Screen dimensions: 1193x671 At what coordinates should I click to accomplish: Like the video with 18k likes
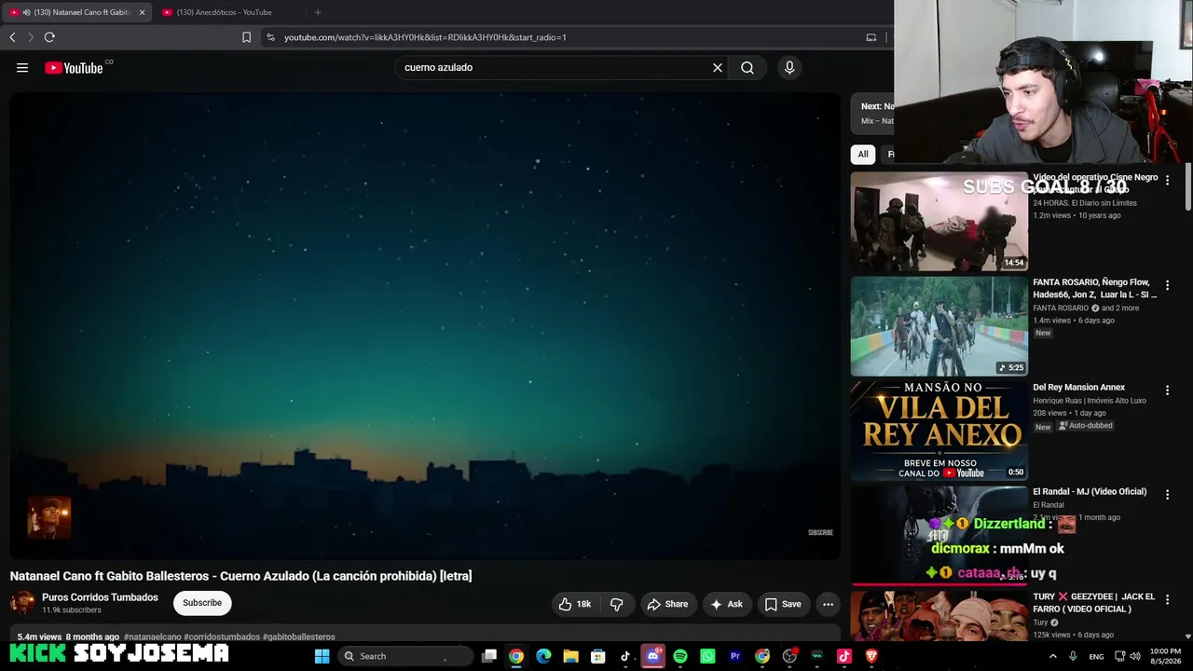pyautogui.click(x=575, y=604)
